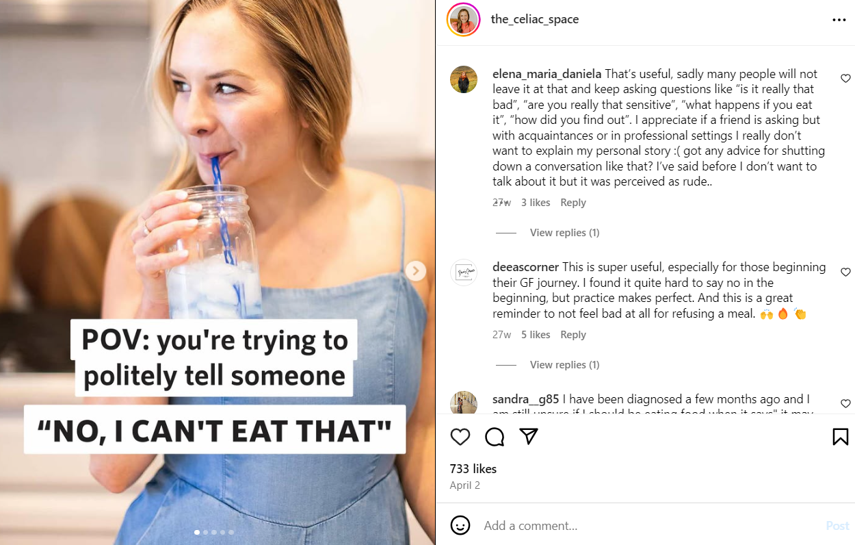The height and width of the screenshot is (545, 855).
Task: Open elena_maria_daniela's profile picture
Action: click(x=464, y=79)
